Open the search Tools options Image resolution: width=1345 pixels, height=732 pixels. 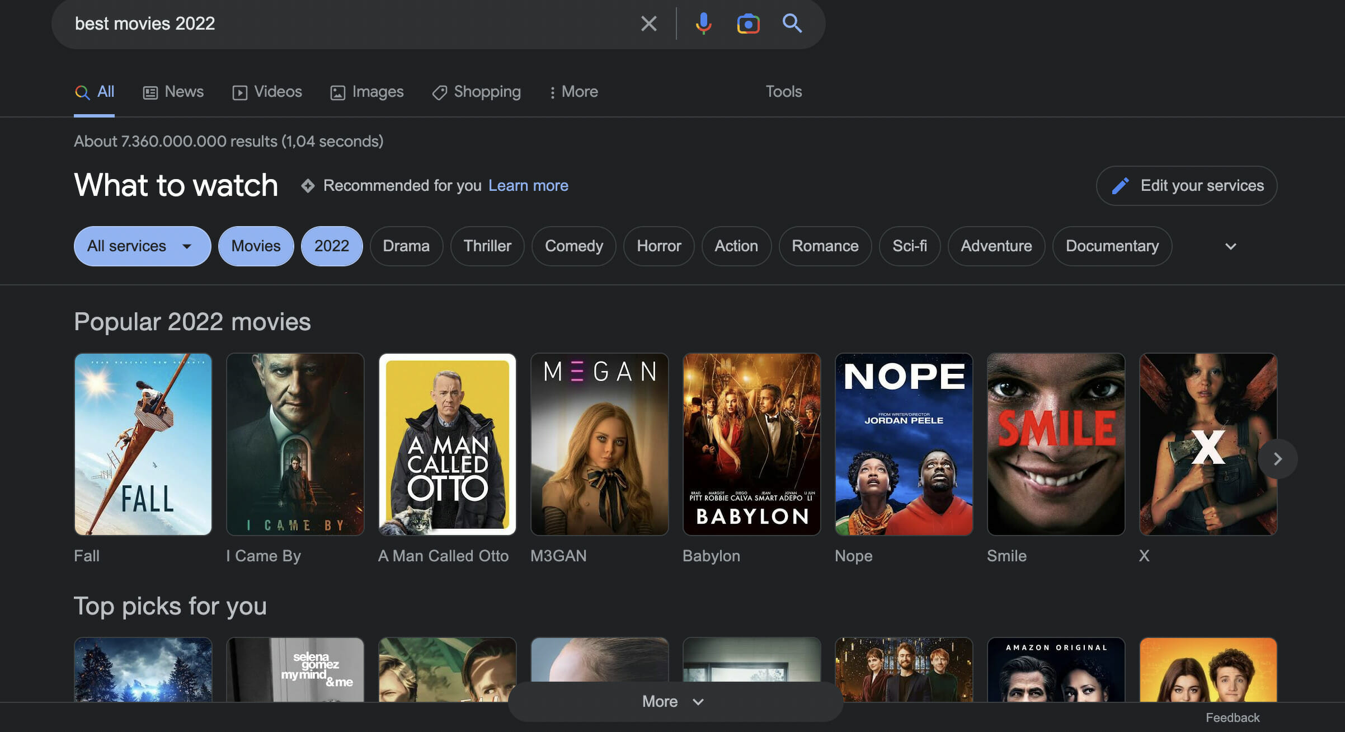tap(783, 92)
